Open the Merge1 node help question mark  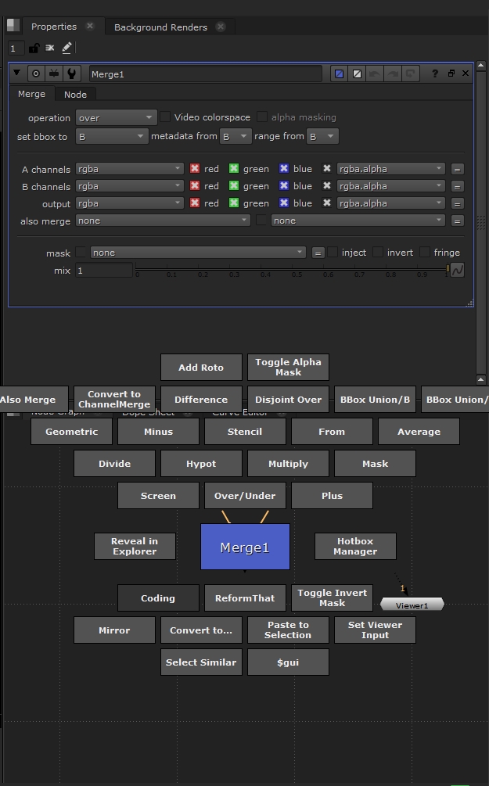[x=434, y=74]
